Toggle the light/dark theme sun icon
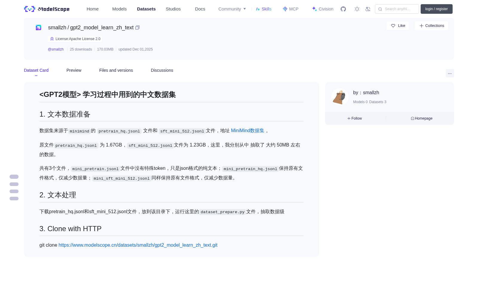This screenshot has width=478, height=299. (357, 9)
